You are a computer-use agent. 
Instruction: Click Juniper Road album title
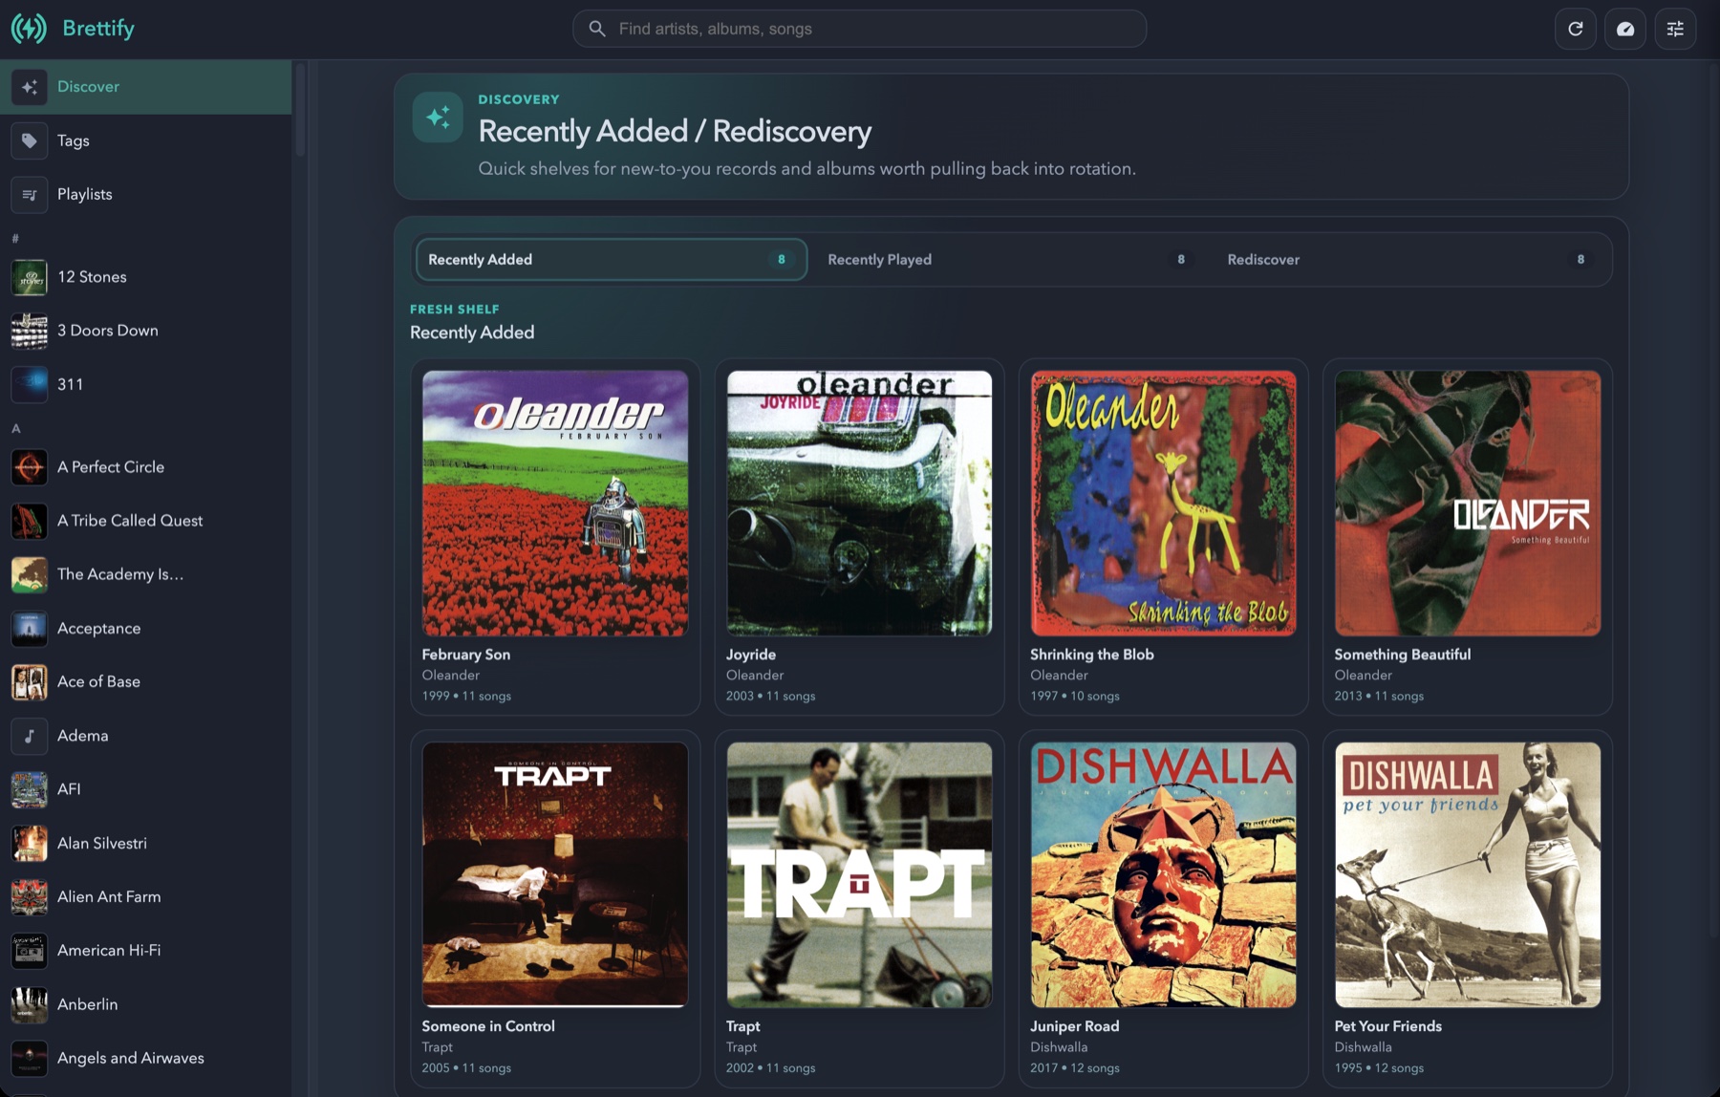[1074, 1026]
